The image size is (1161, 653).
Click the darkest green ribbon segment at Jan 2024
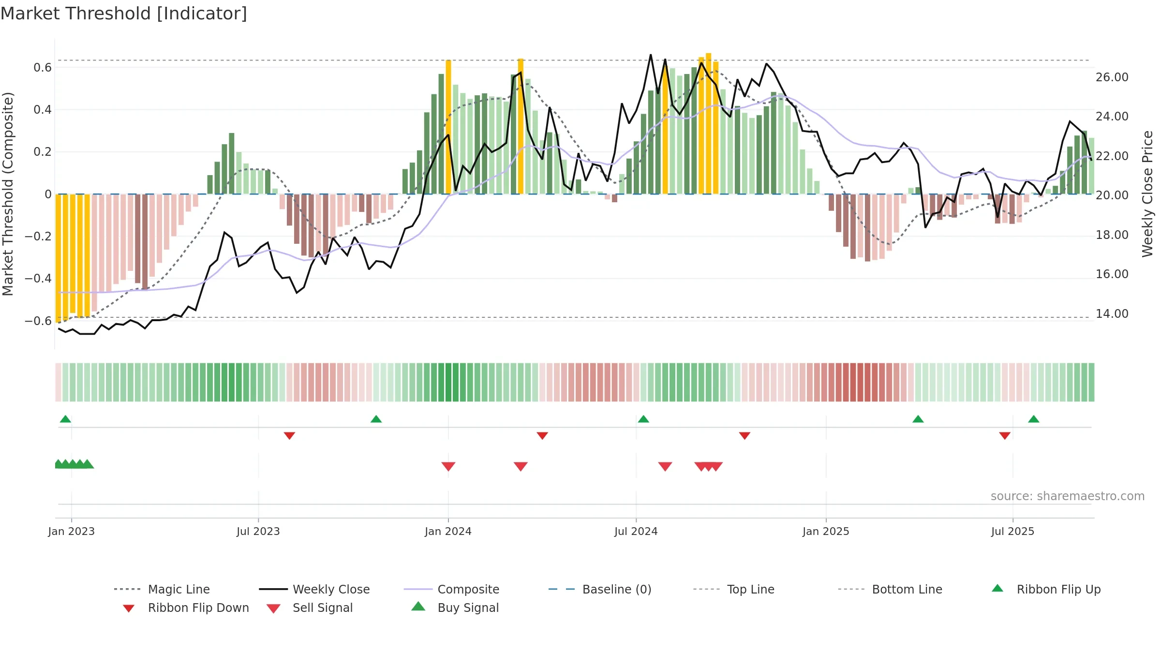[448, 382]
